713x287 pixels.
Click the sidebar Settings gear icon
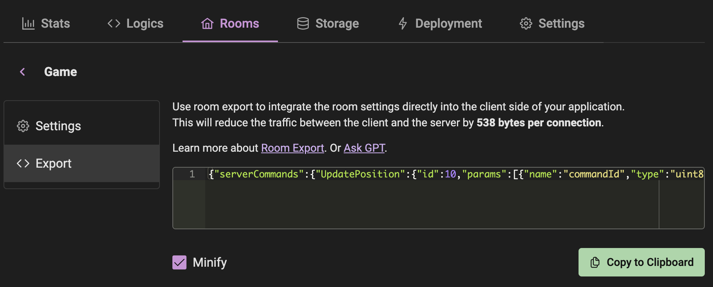tap(23, 126)
